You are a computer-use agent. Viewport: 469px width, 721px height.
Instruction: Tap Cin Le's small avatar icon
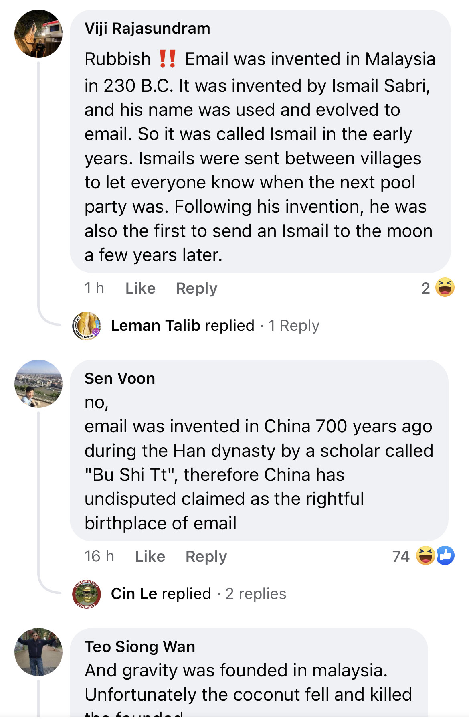pos(87,594)
